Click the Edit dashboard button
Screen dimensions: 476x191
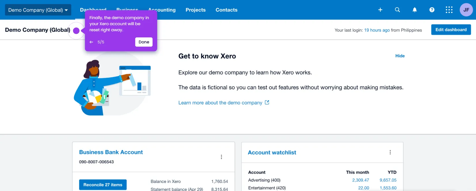[x=451, y=30]
